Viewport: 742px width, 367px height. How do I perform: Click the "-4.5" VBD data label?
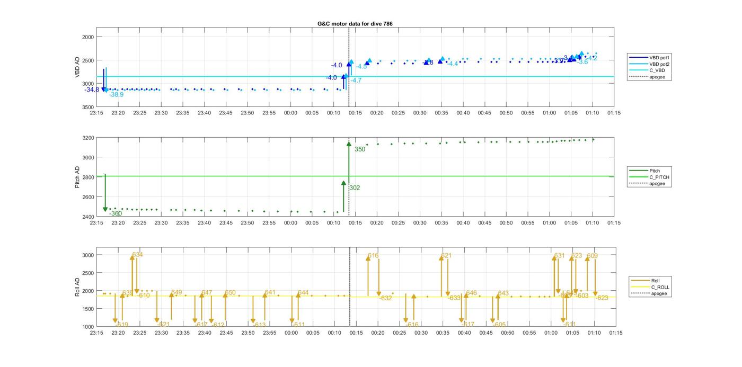point(361,67)
